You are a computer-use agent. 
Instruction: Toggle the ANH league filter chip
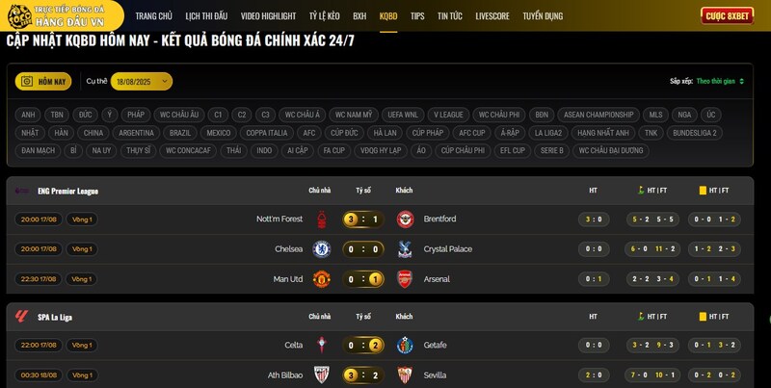tap(28, 115)
